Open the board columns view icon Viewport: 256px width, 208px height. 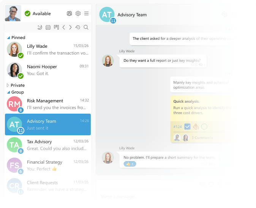point(57,27)
